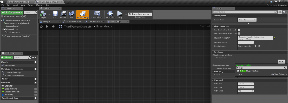288x103 pixels.
Task: Click the favorite star icon in the graph
Action: 41,27
